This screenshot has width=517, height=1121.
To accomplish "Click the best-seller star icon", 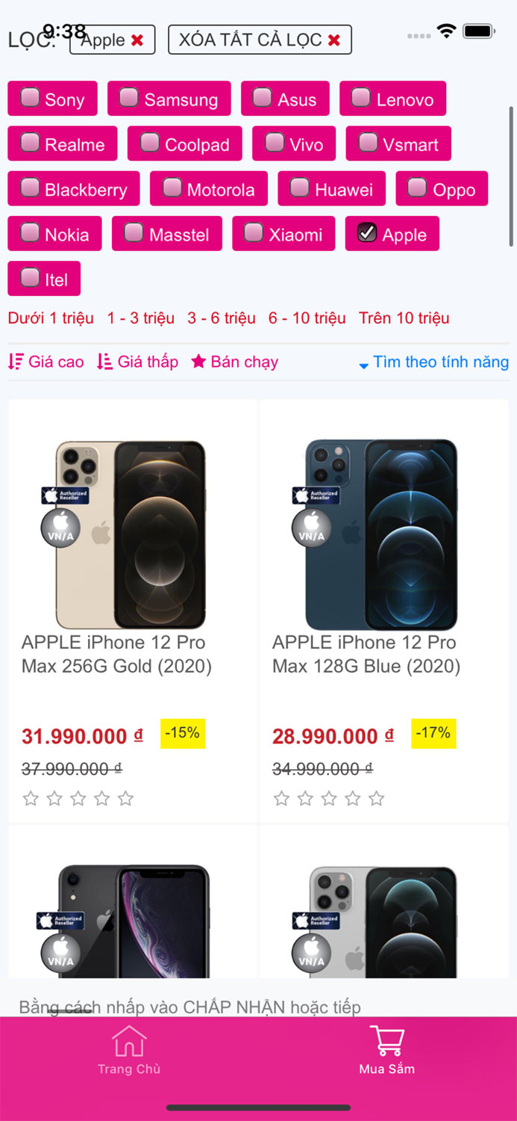I will click(x=198, y=362).
